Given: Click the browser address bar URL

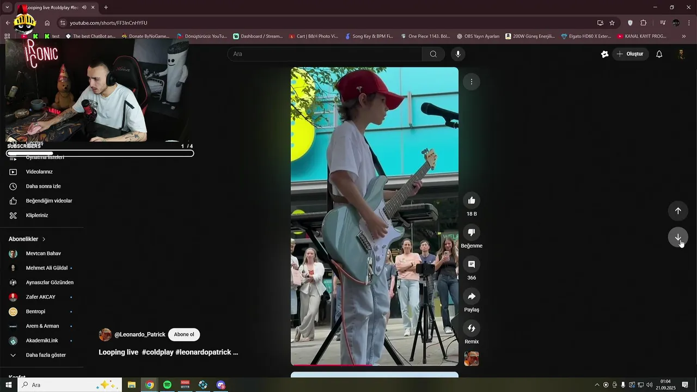Looking at the screenshot, I should click(x=108, y=23).
